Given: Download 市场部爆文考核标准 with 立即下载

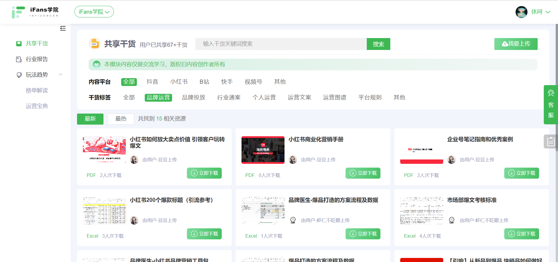Looking at the screenshot, I should [x=522, y=234].
